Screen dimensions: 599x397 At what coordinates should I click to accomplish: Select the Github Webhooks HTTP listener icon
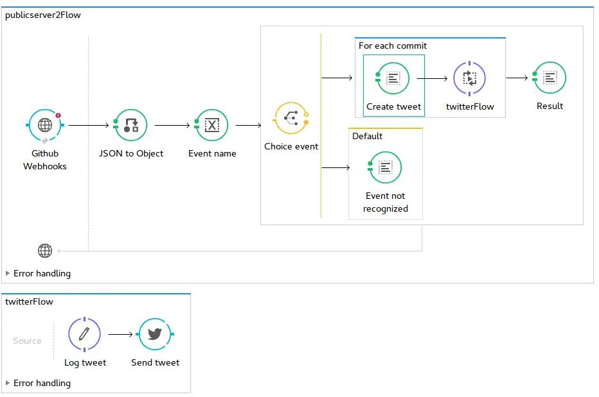click(x=45, y=125)
